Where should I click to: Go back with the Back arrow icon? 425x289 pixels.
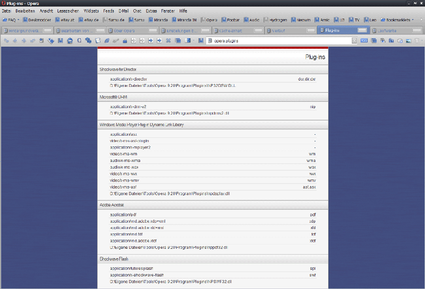pos(15,41)
